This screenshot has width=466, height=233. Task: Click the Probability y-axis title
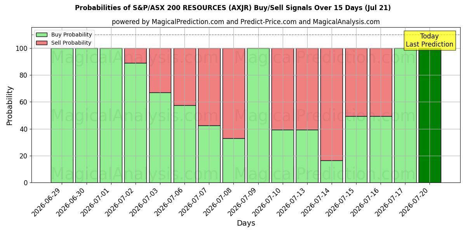(10, 106)
